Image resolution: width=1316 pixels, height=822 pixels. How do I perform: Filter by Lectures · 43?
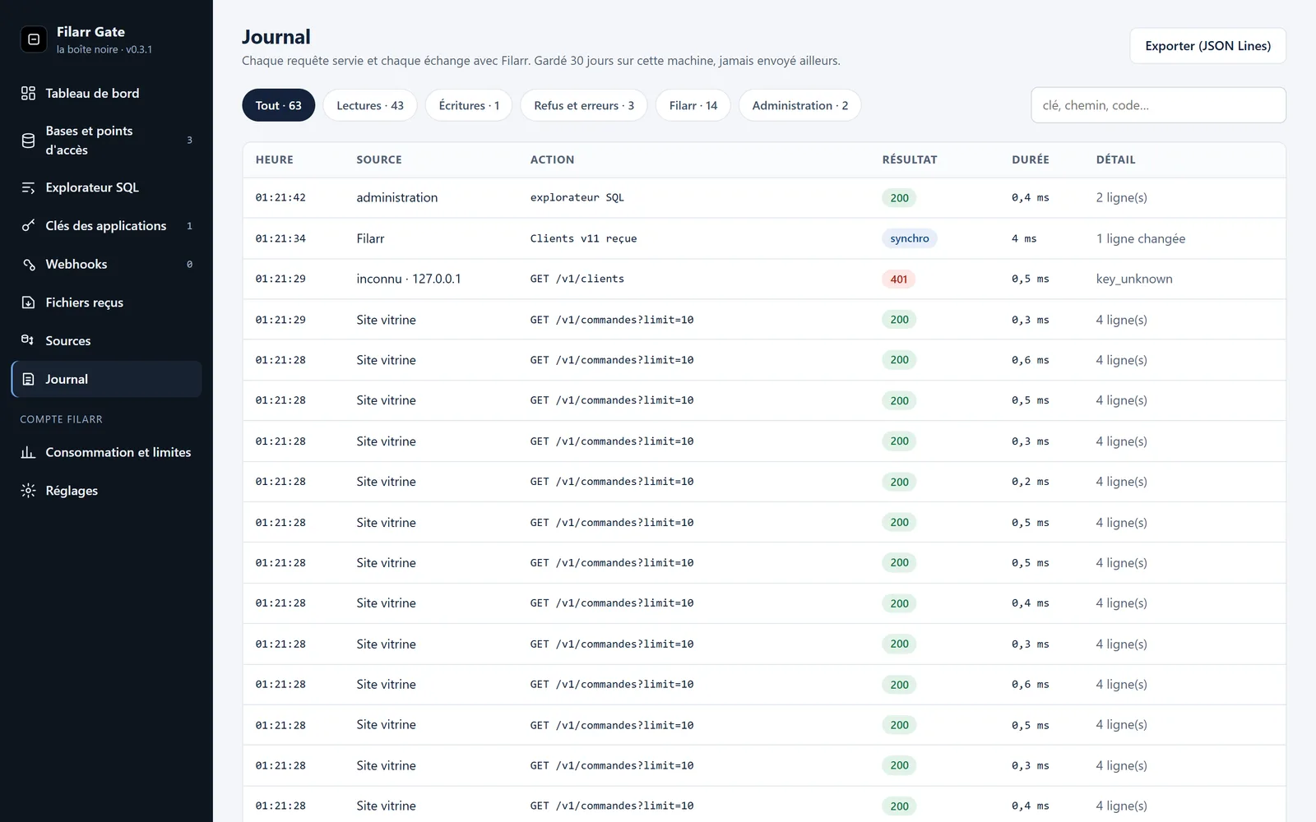click(370, 105)
